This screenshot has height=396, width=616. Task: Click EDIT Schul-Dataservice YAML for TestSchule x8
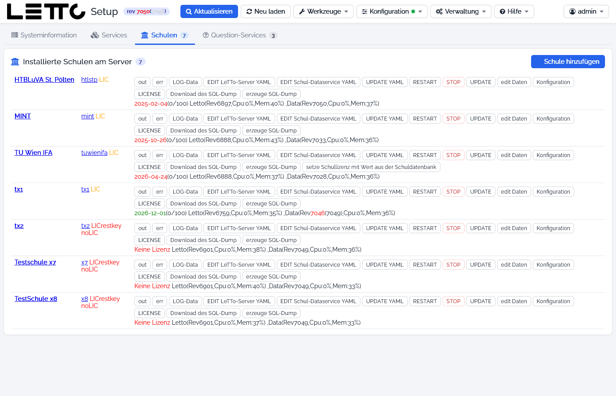[318, 301]
